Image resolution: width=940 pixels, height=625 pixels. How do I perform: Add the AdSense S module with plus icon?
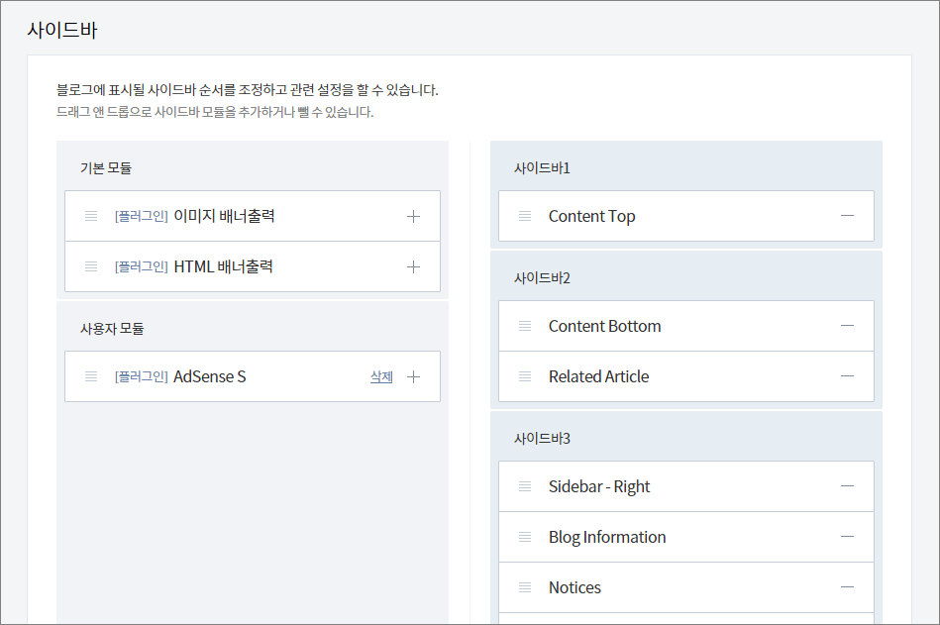tap(413, 377)
